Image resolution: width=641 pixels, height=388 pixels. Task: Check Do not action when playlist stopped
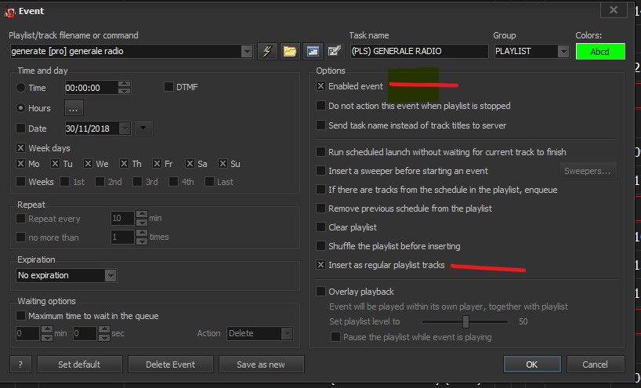click(321, 106)
